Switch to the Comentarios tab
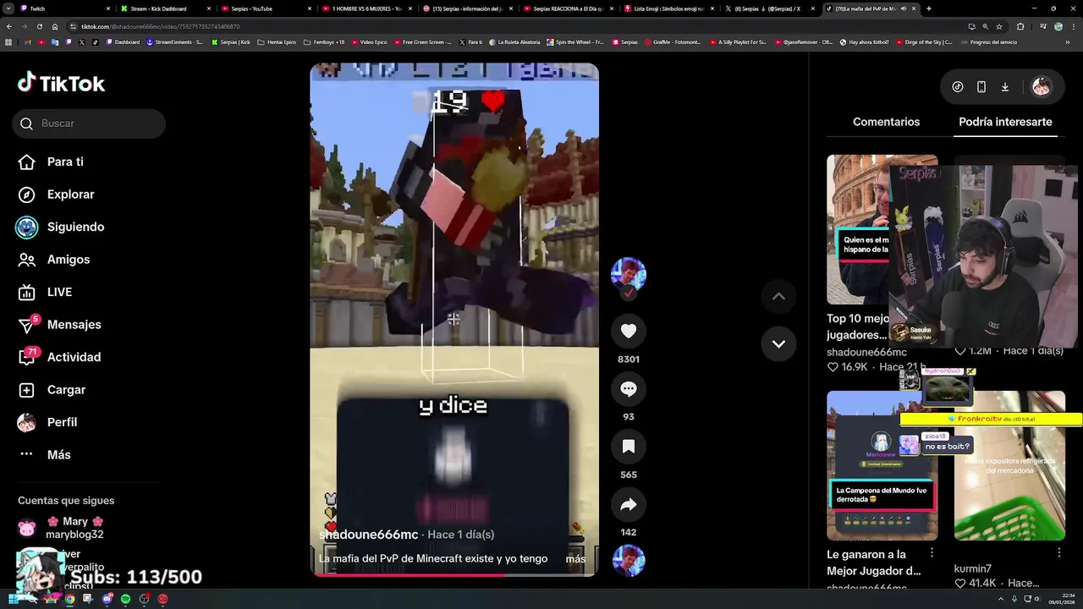Viewport: 1083px width, 609px height. [x=886, y=122]
